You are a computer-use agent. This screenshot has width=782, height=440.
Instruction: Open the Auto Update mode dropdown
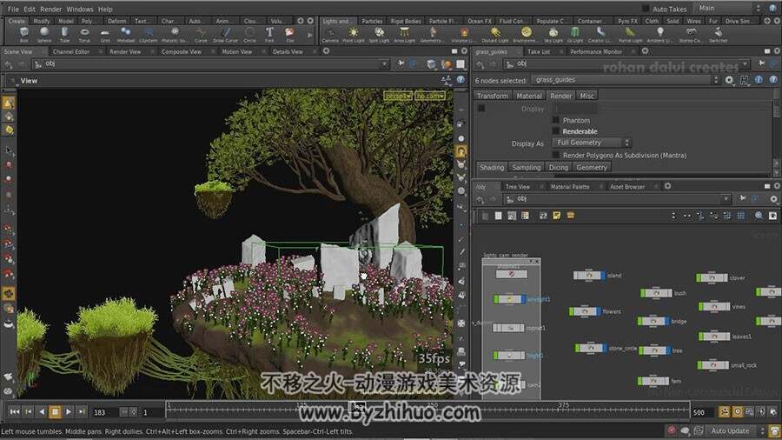[736, 430]
